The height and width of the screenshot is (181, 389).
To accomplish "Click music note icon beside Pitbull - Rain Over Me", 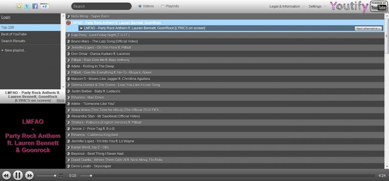I will tap(68, 60).
